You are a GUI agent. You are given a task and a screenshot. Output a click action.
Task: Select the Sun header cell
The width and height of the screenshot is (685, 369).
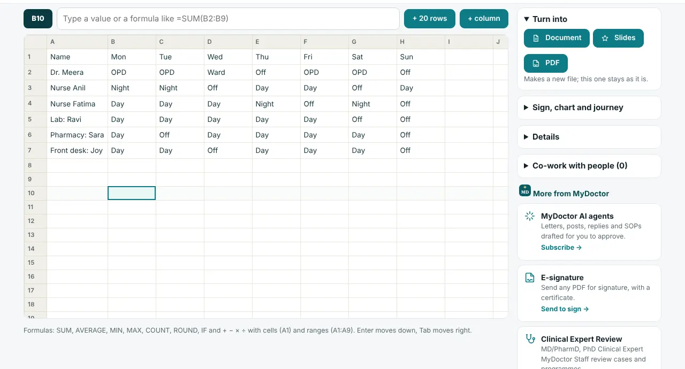(x=421, y=57)
